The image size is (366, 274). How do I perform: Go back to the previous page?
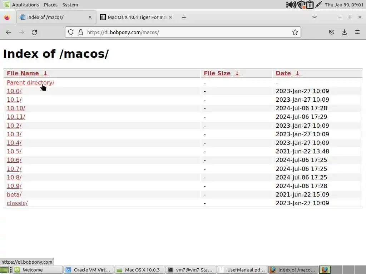pyautogui.click(x=9, y=32)
